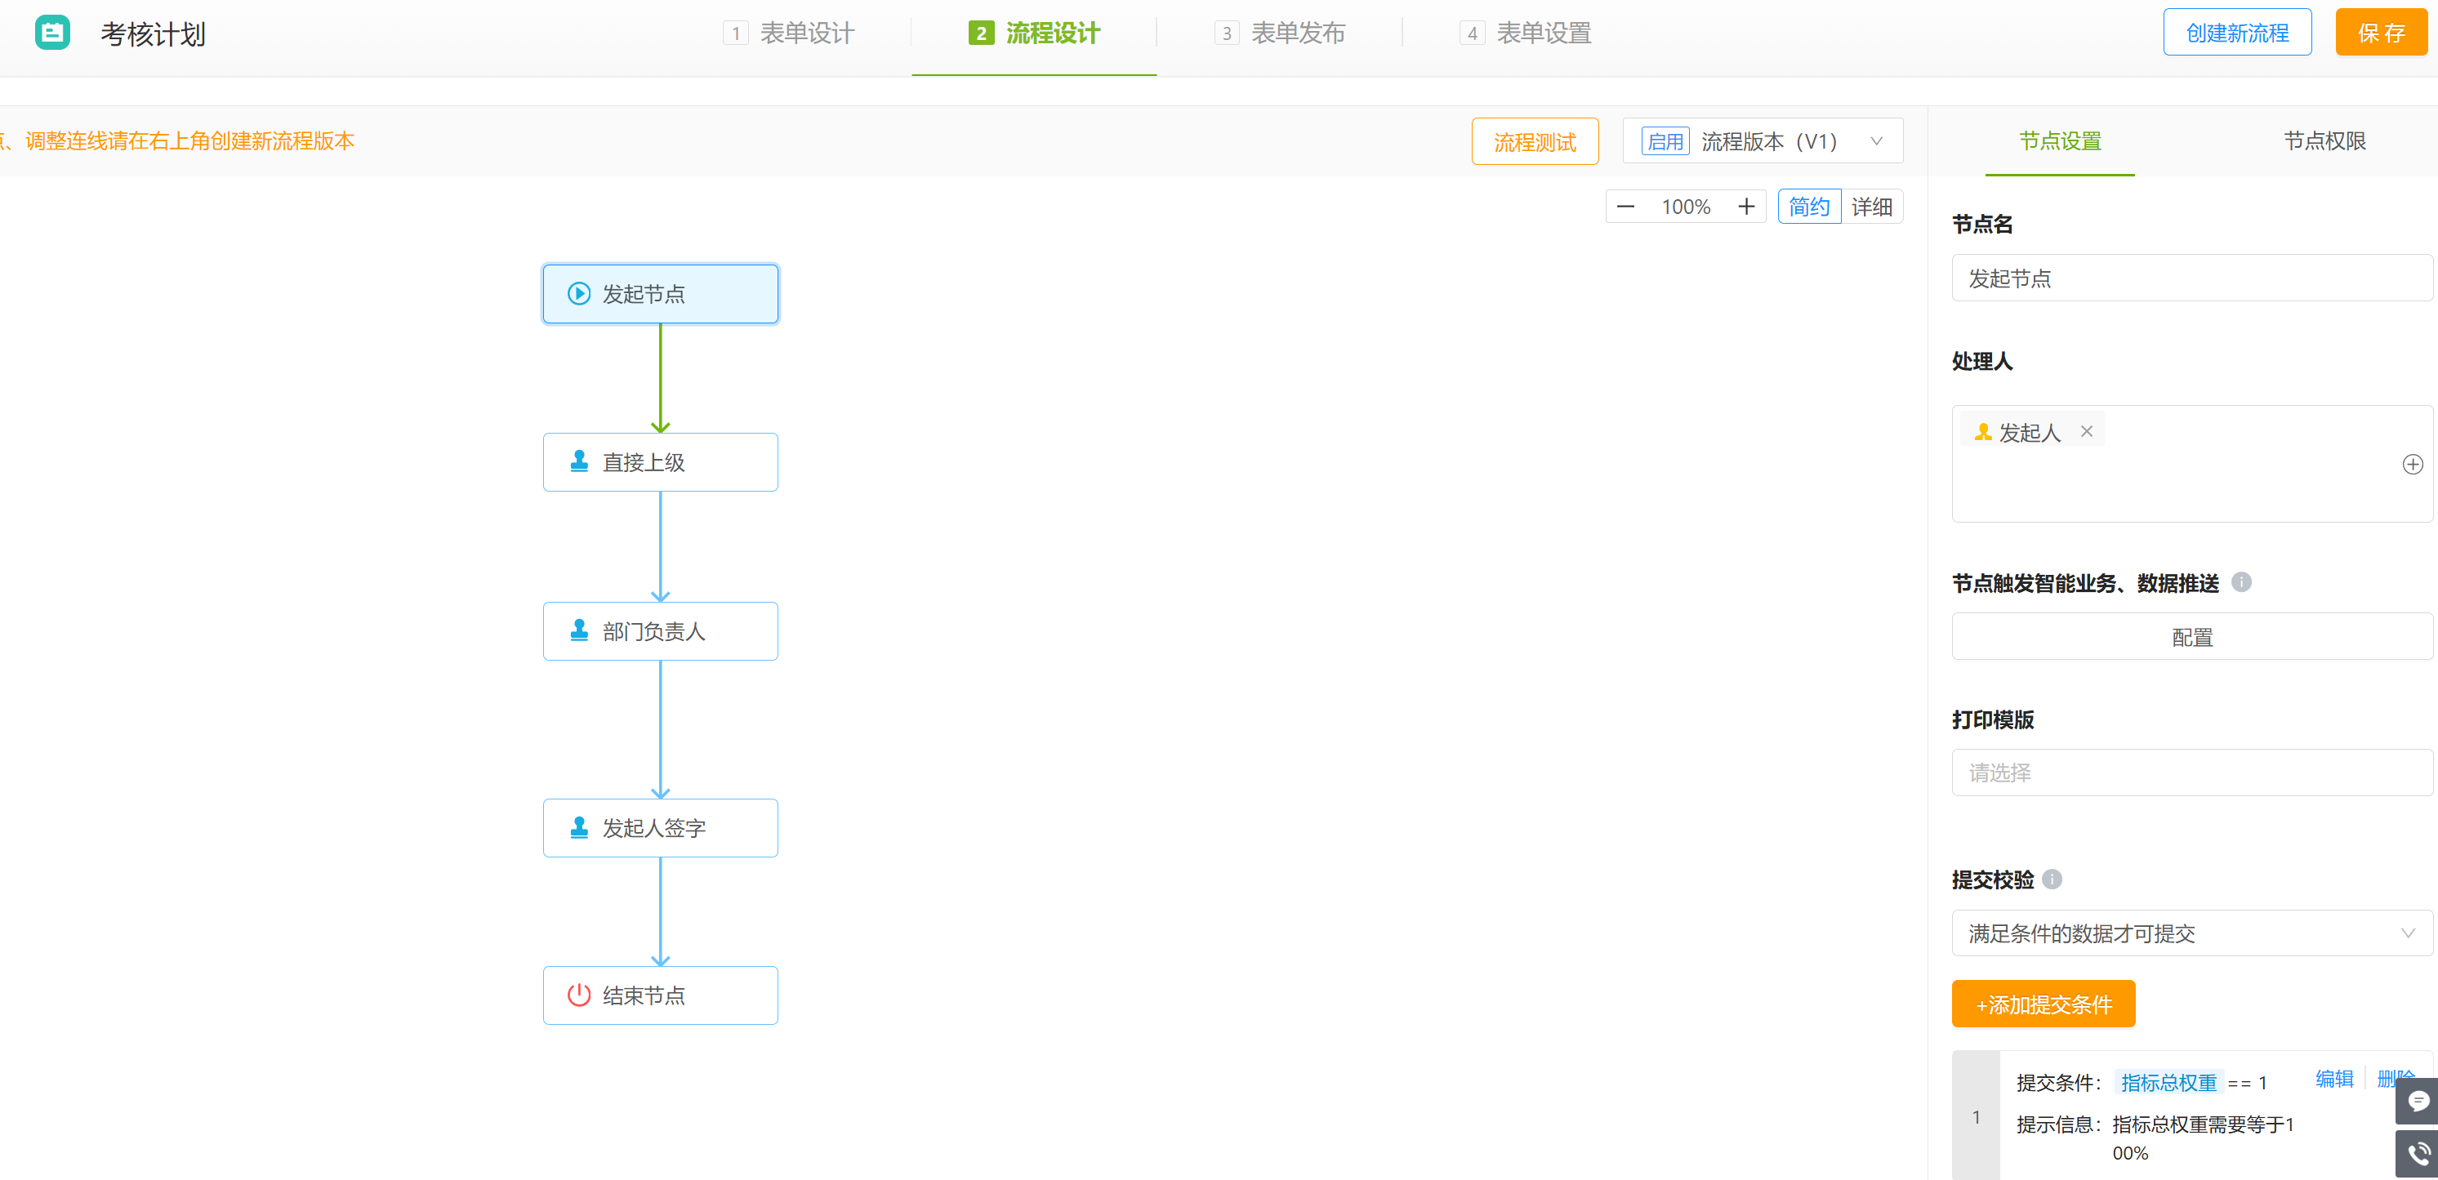Select the 发起节点 start node

tap(660, 293)
